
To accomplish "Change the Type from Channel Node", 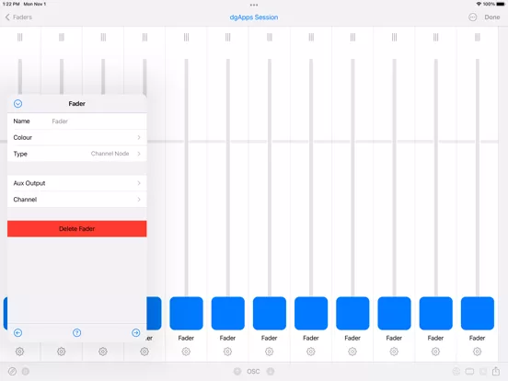I will pyautogui.click(x=77, y=154).
